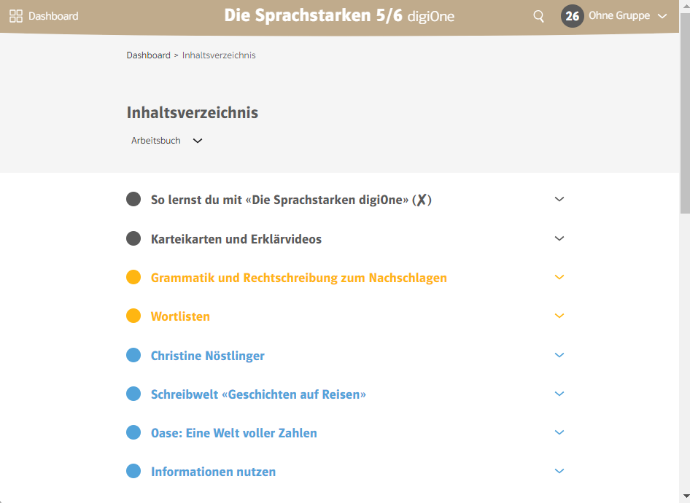Click the blue circle beside Informationen nutzen
Viewport: 690px width, 503px height.
133,472
